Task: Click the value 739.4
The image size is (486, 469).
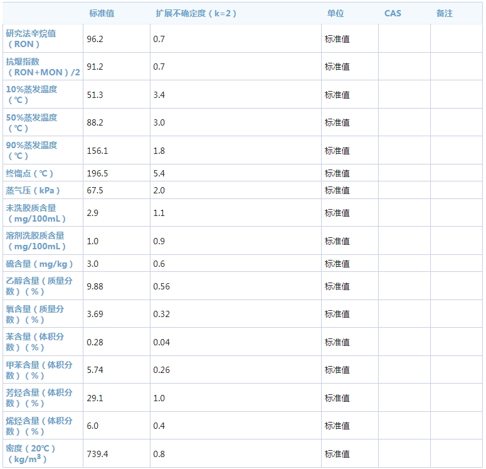Action: click(x=97, y=454)
